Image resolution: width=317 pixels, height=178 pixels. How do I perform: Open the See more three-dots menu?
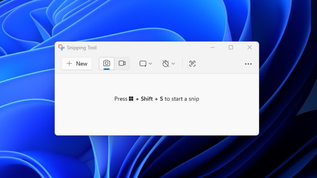coord(248,64)
